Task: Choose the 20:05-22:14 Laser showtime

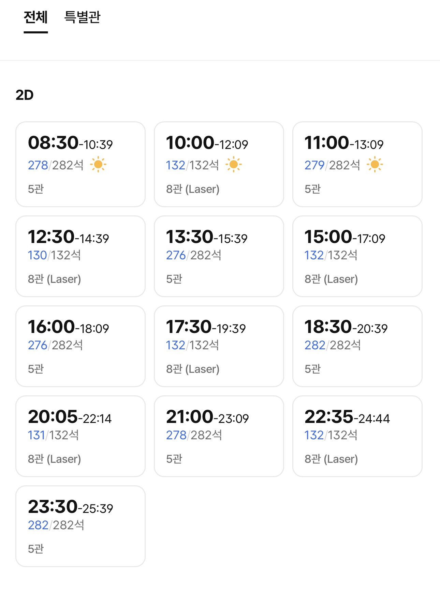Action: (x=80, y=436)
